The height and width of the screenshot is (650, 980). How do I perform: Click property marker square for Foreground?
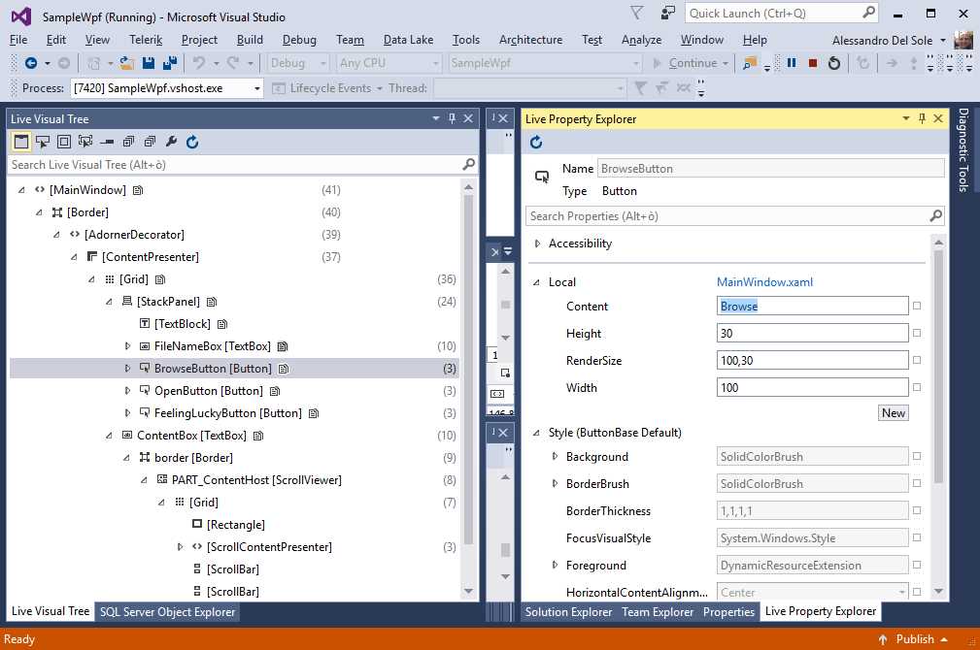click(x=917, y=565)
